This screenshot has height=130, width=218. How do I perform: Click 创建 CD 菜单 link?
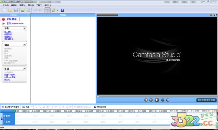tap(10, 75)
